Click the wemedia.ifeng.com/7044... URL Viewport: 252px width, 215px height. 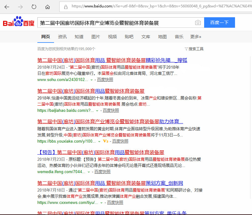[61, 172]
